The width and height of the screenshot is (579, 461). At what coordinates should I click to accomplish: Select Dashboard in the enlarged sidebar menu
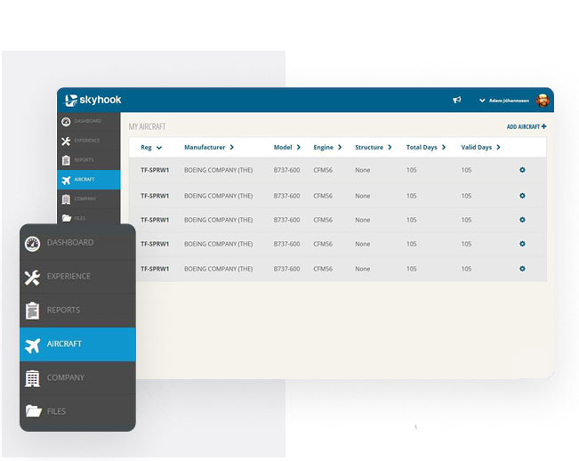point(69,242)
